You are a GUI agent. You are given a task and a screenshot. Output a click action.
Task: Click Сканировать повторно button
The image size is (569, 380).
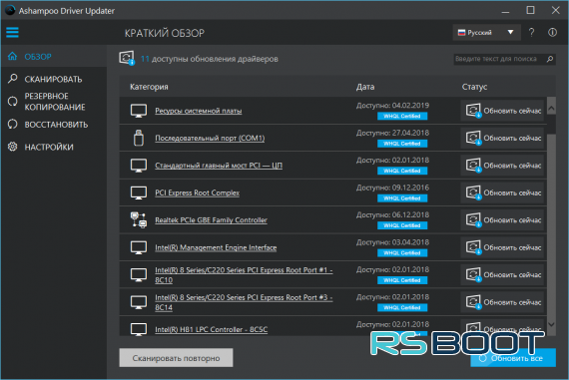click(176, 358)
